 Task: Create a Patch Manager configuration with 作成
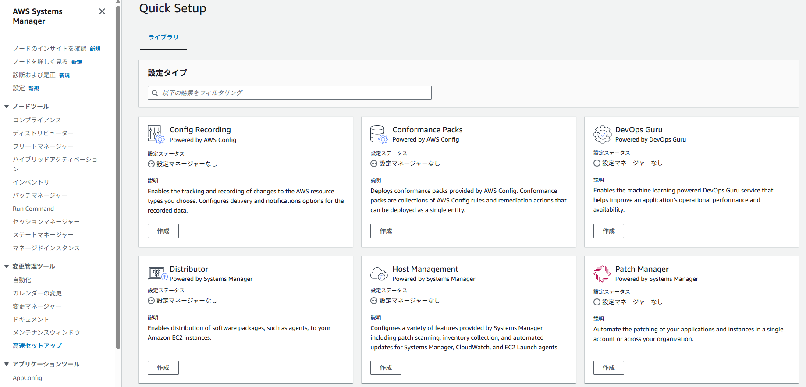click(609, 368)
